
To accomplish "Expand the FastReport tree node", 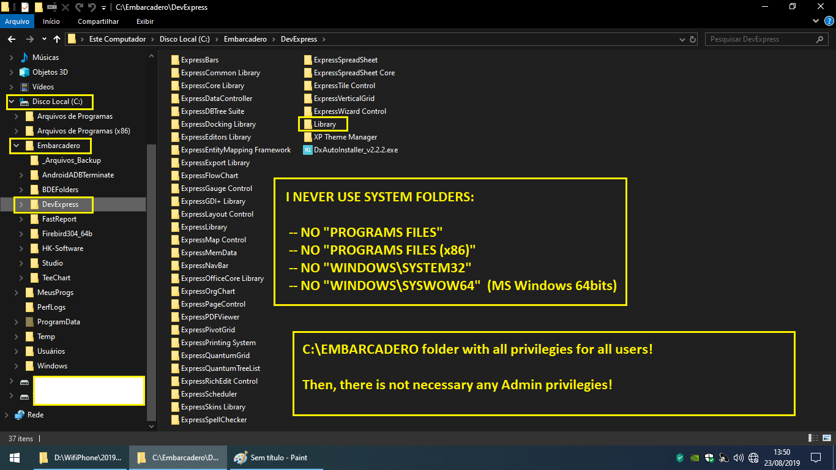I will (x=21, y=219).
